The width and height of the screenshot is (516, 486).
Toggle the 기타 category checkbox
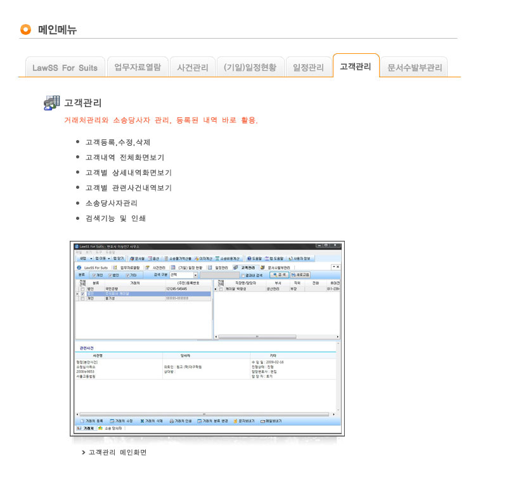[127, 275]
